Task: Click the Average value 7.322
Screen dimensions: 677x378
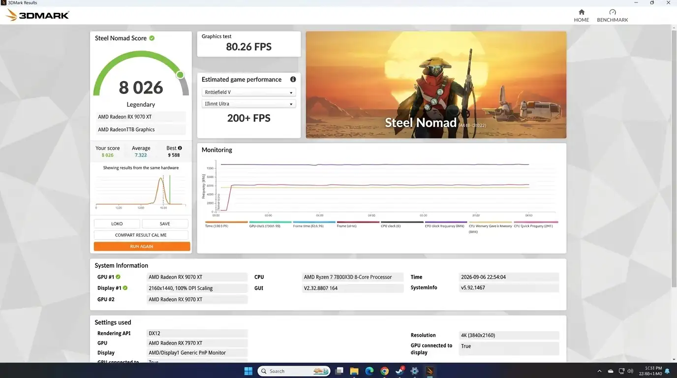Action: pos(141,155)
